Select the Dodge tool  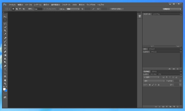point(5,62)
